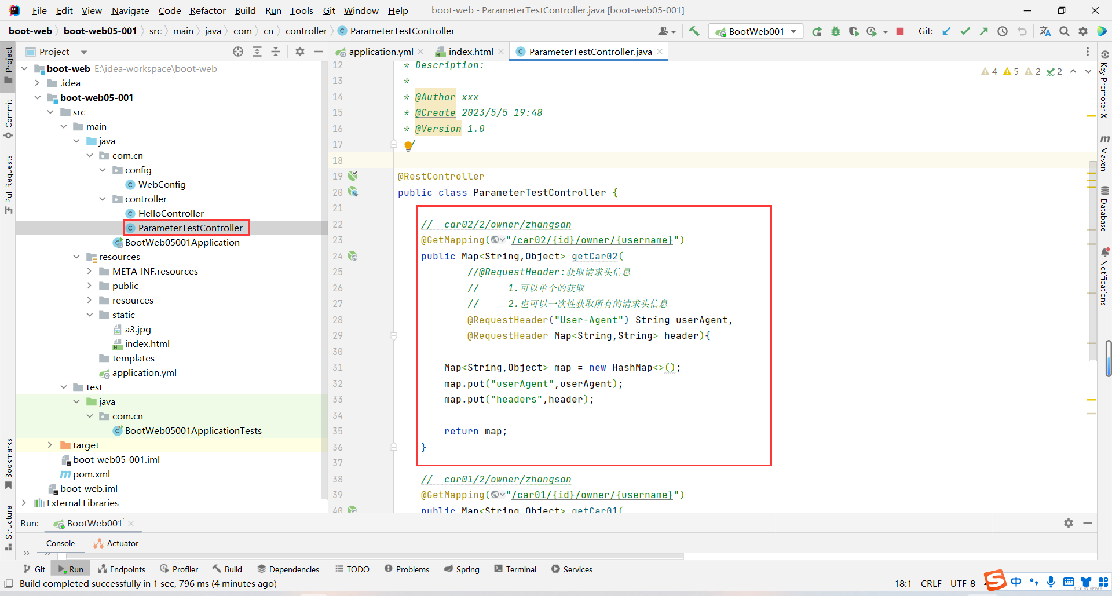Collapse the controller package
The height and width of the screenshot is (596, 1112).
point(103,199)
